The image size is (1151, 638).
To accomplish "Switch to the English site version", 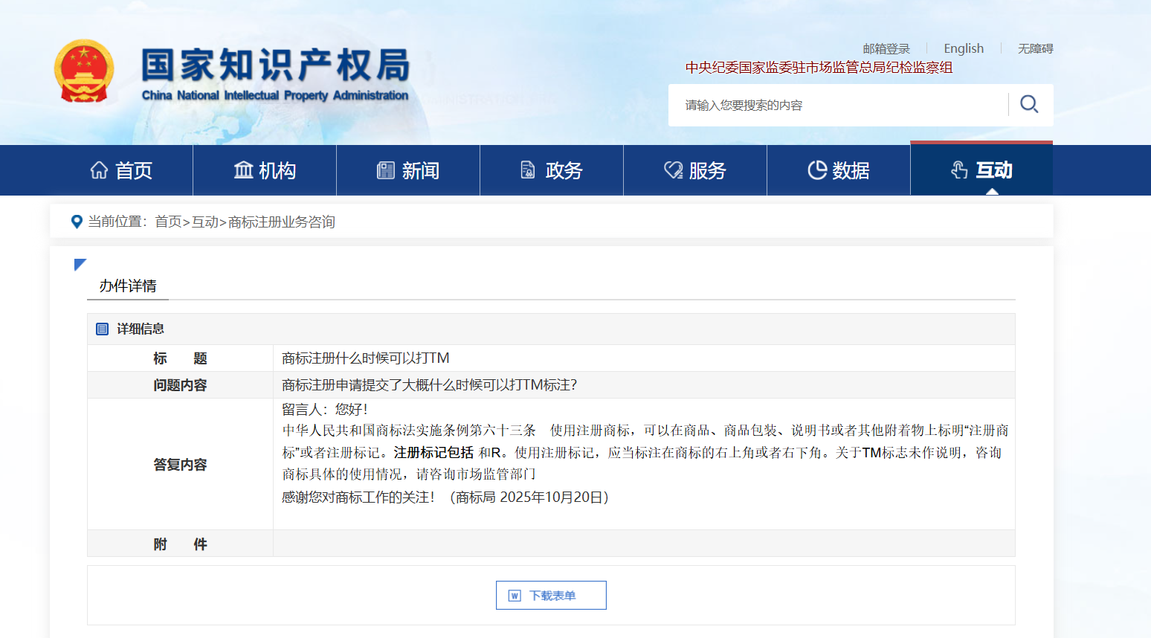I will coord(963,48).
